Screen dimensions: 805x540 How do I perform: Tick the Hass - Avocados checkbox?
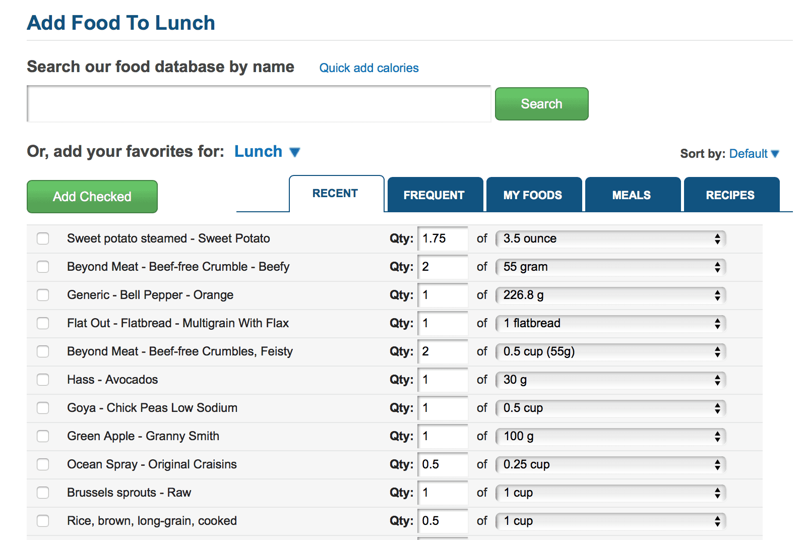point(43,380)
